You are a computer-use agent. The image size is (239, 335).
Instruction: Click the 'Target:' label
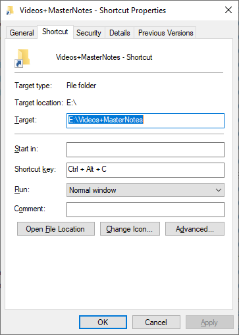[26, 120]
